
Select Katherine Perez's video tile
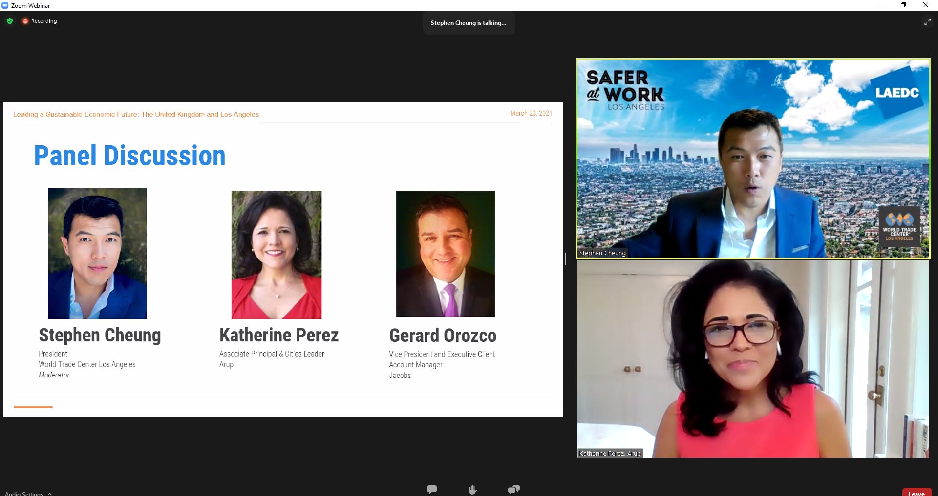(x=753, y=359)
